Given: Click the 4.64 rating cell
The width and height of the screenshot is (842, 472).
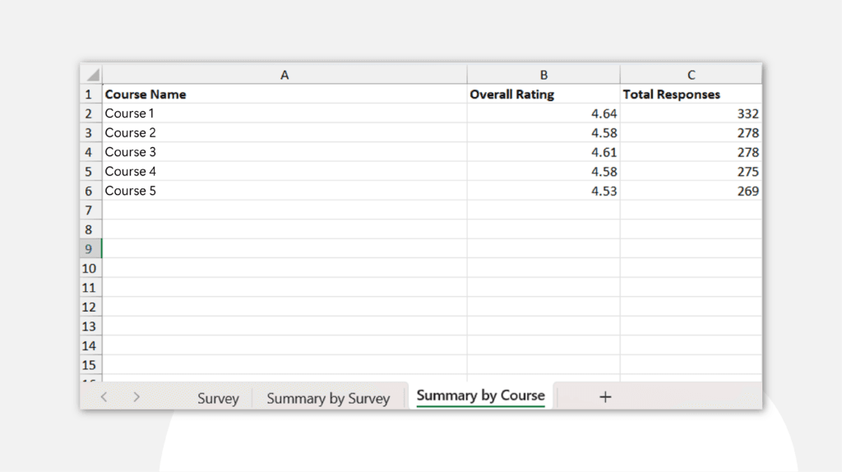Looking at the screenshot, I should pos(544,113).
